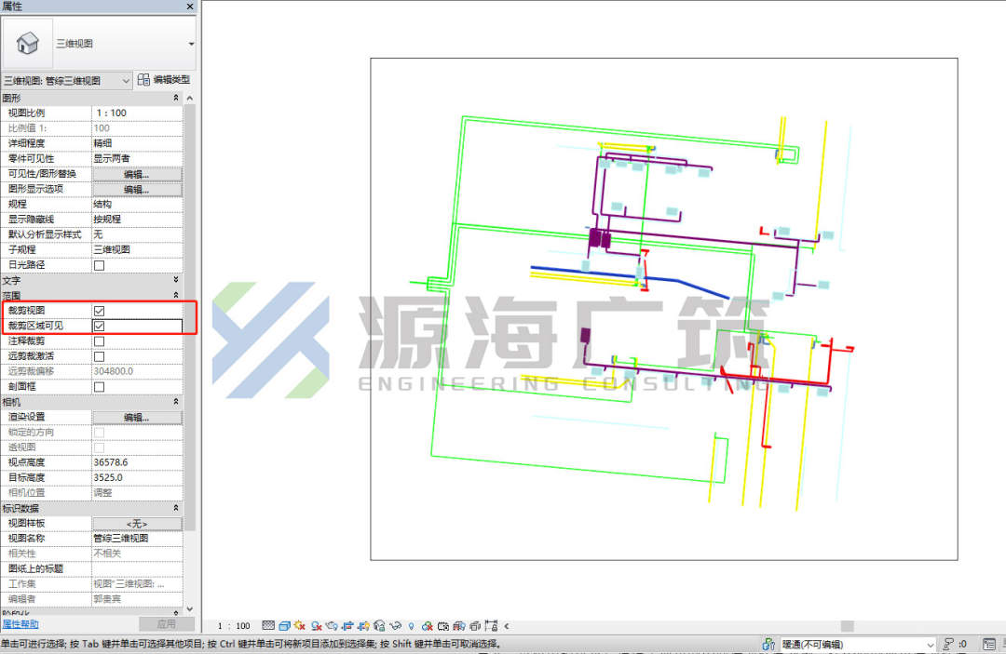Image resolution: width=1006 pixels, height=654 pixels.
Task: Click the <无> view template button
Action: click(x=137, y=524)
